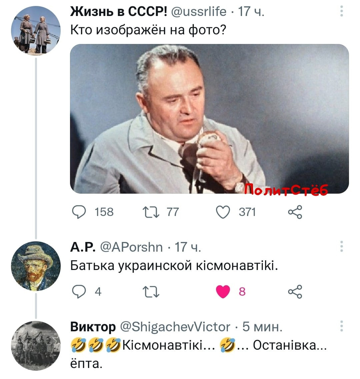Retweet the comment by APorshn
The height and width of the screenshot is (379, 360).
pos(151,292)
